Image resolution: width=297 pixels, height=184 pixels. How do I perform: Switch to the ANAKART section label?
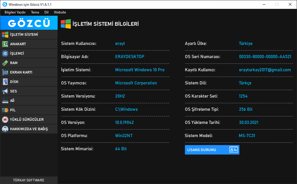pos(18,44)
